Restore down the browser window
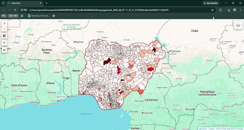 tap(233, 3)
